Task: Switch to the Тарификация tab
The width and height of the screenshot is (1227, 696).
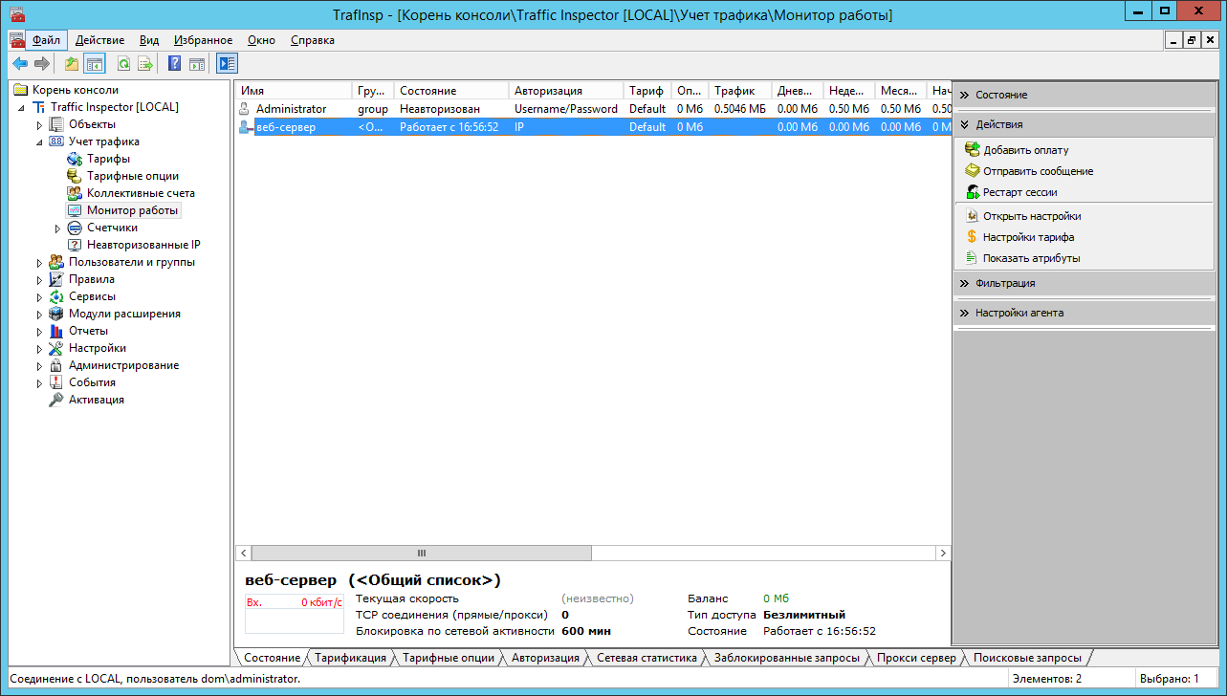Action: [350, 658]
